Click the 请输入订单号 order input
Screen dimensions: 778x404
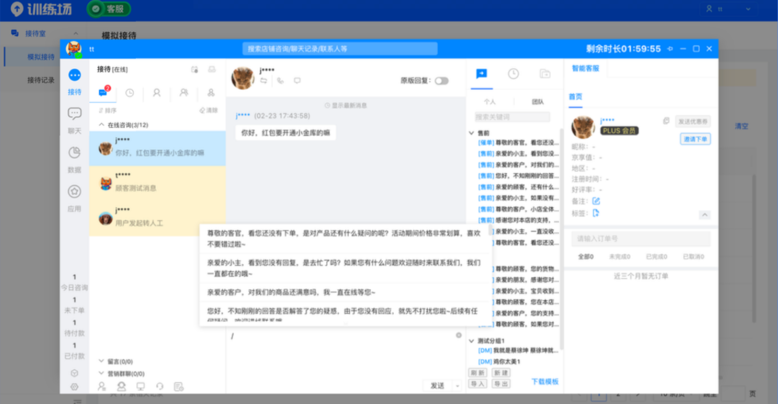click(641, 238)
